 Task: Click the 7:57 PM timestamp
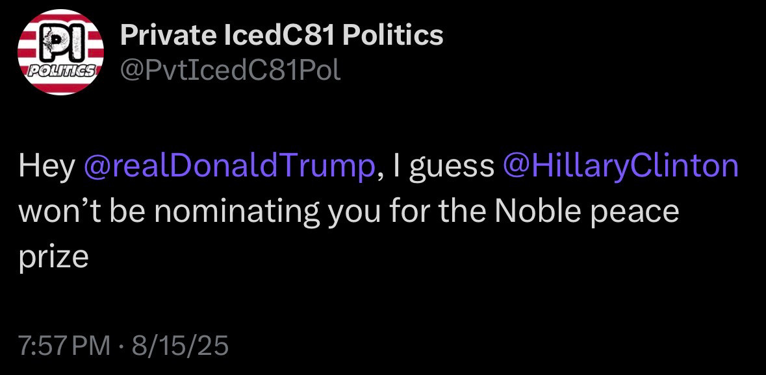click(64, 345)
